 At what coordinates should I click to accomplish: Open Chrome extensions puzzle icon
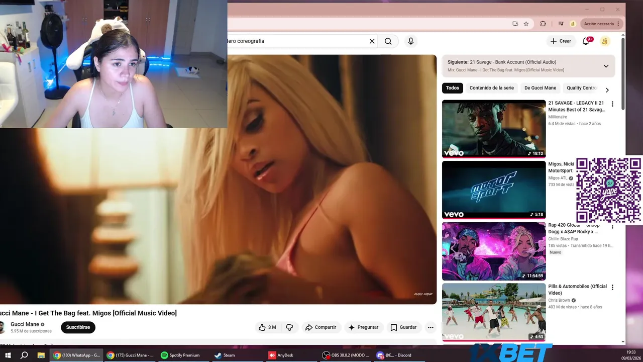tap(543, 24)
